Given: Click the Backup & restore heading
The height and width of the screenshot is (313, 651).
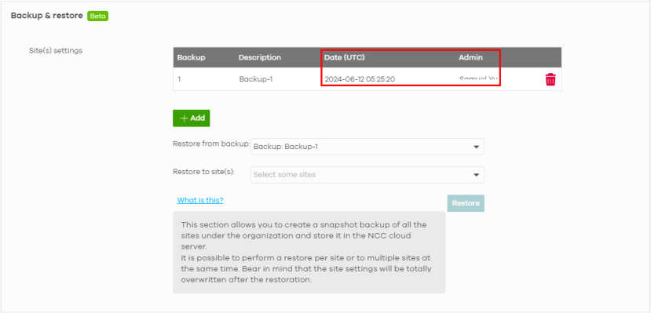Looking at the screenshot, I should pyautogui.click(x=47, y=16).
